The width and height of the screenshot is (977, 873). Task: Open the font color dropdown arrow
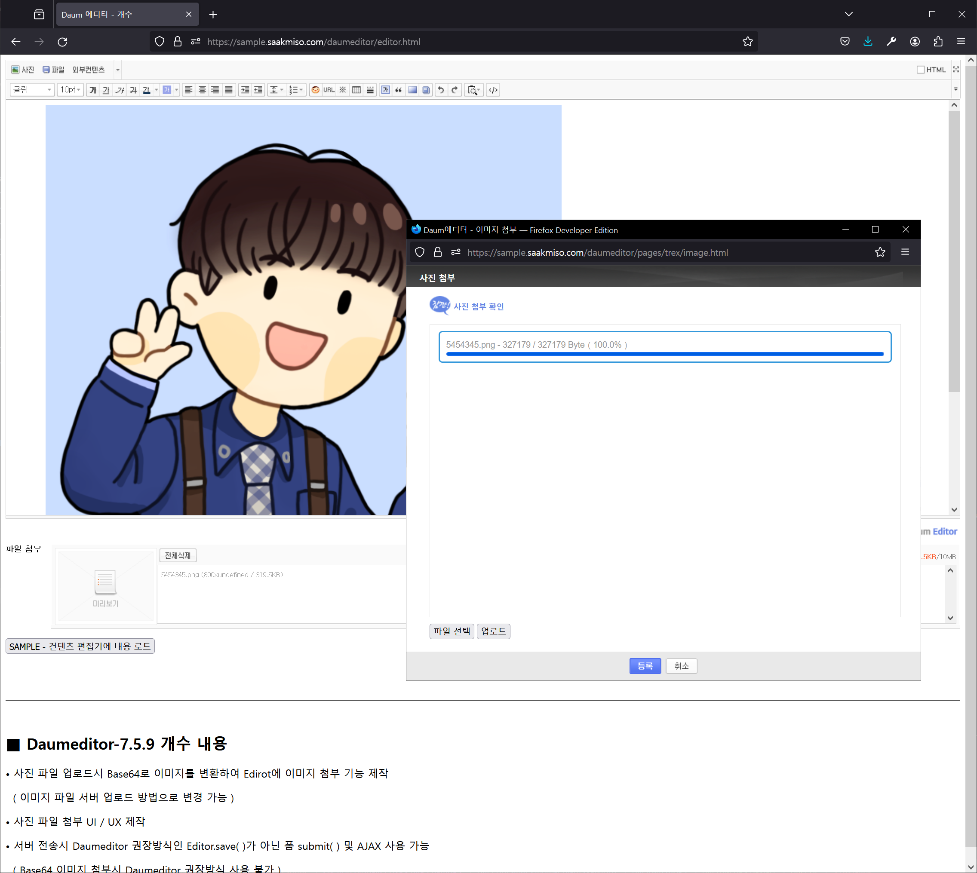pyautogui.click(x=157, y=90)
